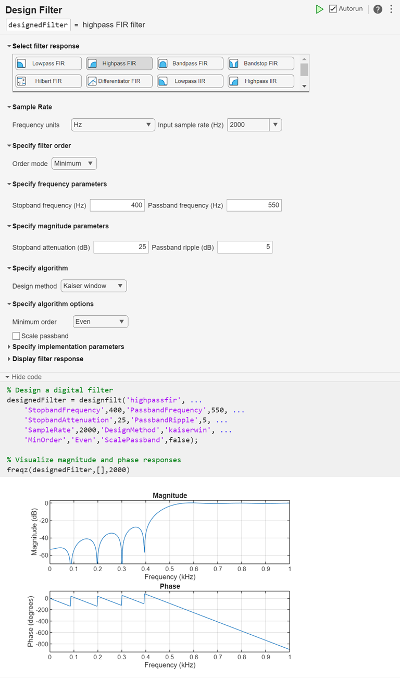Viewport: 400px width, 678px height.
Task: Select the Lowpass IIR filter response
Action: pyautogui.click(x=190, y=81)
